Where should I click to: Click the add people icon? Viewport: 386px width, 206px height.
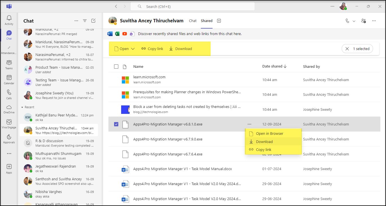coord(364,21)
